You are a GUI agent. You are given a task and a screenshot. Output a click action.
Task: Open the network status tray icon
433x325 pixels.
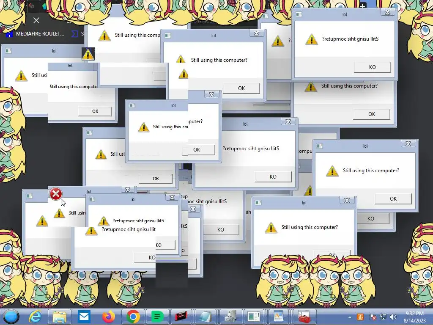[383, 317]
